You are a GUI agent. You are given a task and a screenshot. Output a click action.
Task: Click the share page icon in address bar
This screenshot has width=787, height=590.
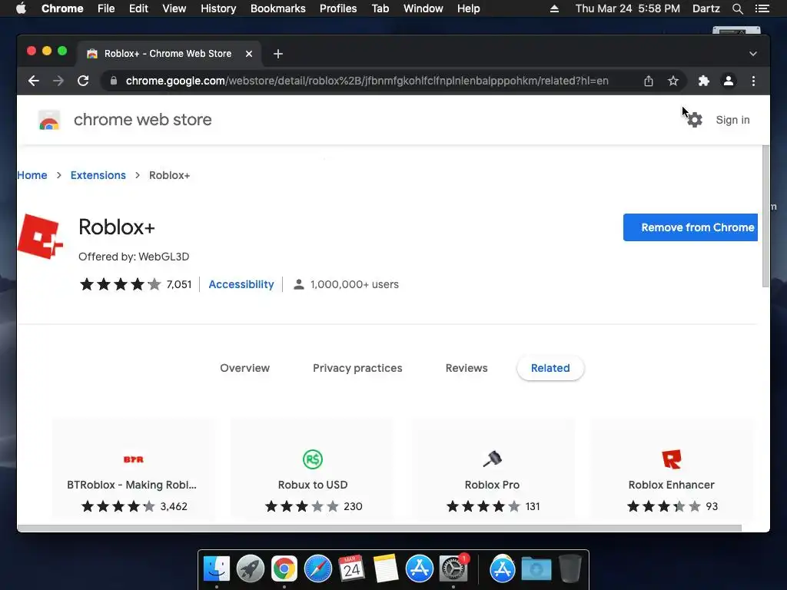[649, 81]
